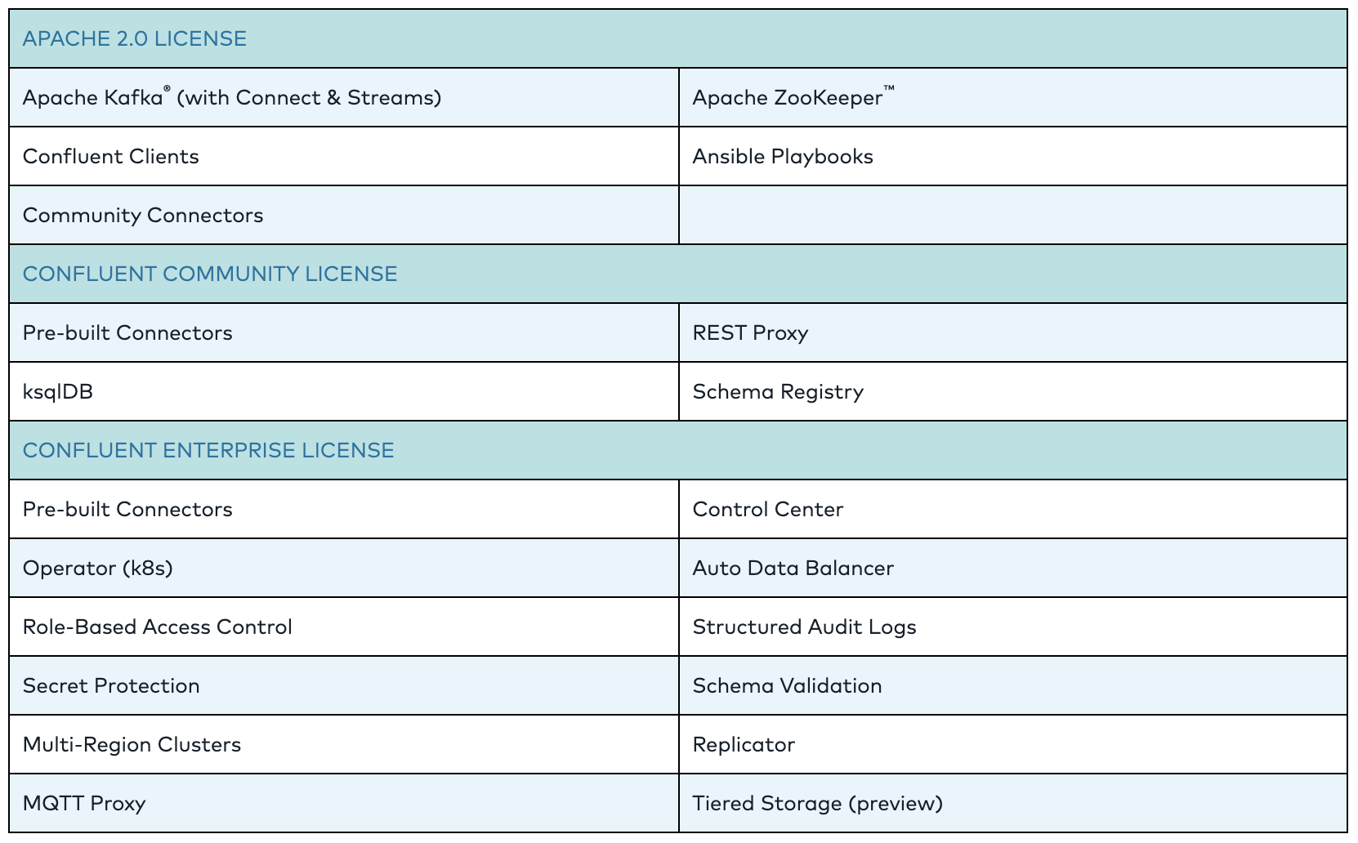Select Multi-Region Clusters in the table
Viewport: 1358px width, 843px height.
[x=132, y=745]
